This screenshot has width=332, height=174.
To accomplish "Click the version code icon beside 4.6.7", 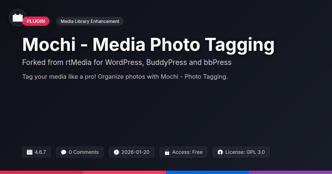I will tap(30, 152).
